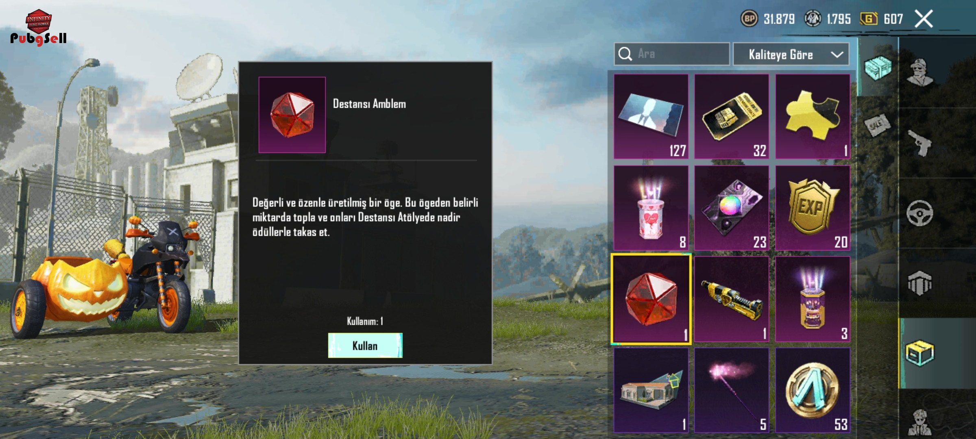Open the vehicles steering wheel category
Screen dimensions: 976x439
click(x=920, y=213)
